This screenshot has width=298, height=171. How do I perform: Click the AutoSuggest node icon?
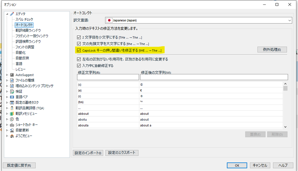point(12,75)
